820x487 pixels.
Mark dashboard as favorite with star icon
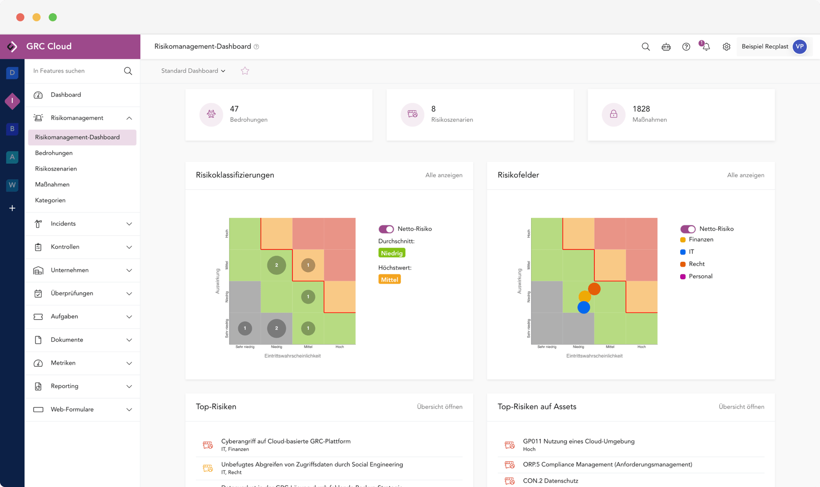tap(245, 71)
